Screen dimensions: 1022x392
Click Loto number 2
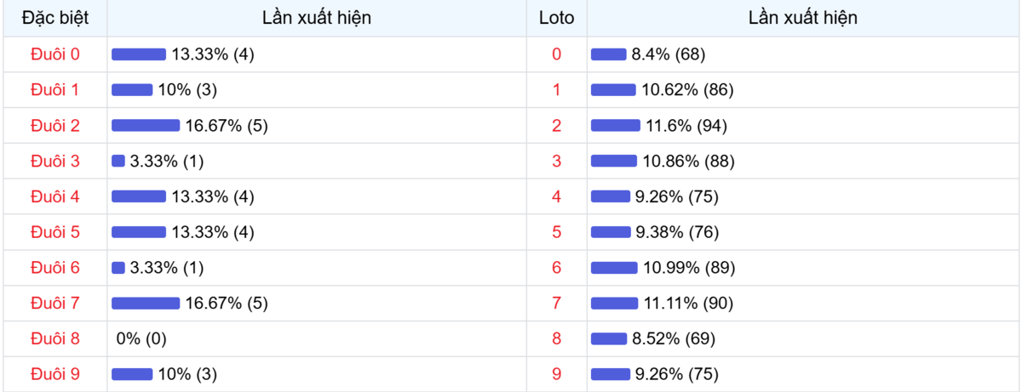click(x=557, y=126)
